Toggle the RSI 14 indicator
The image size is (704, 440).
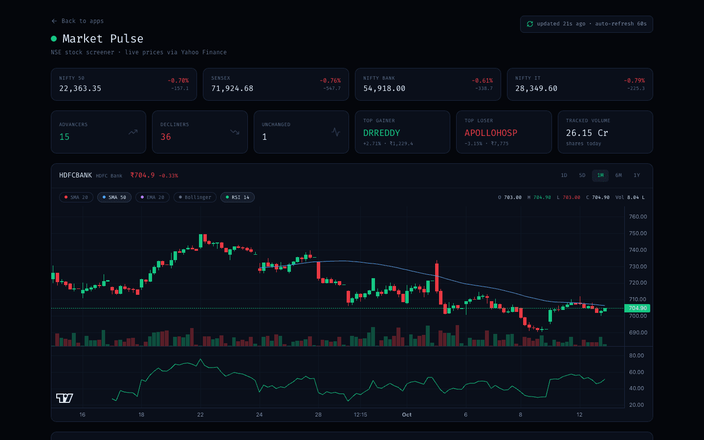pyautogui.click(x=238, y=198)
